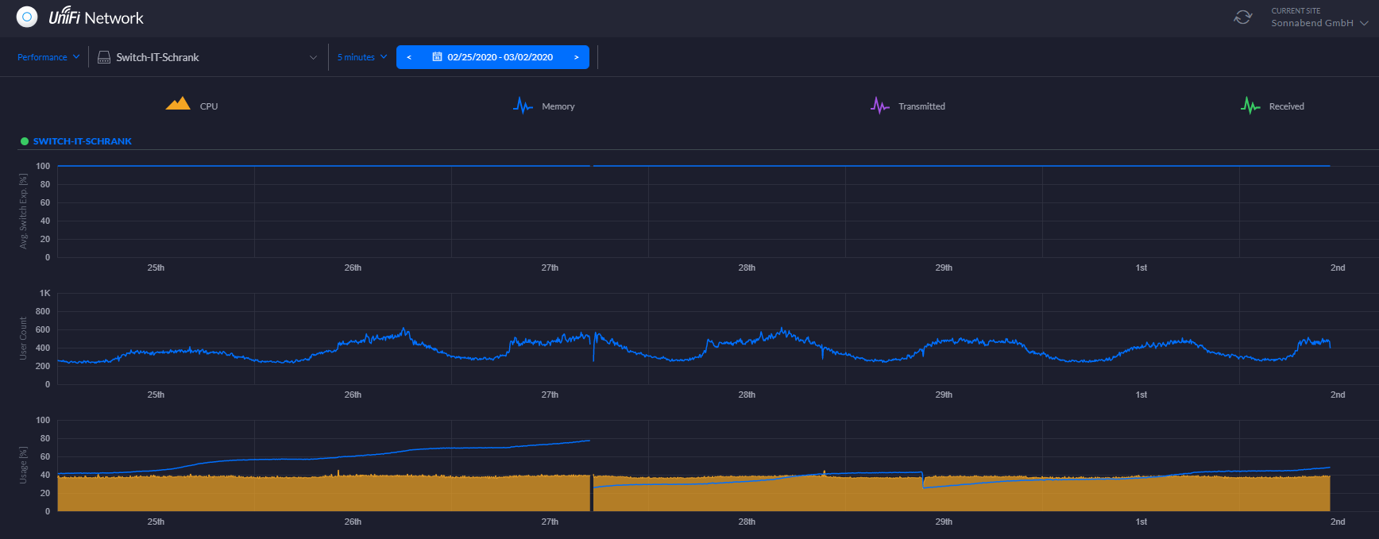The height and width of the screenshot is (539, 1379).
Task: Toggle the Transmitted series label
Action: [921, 106]
